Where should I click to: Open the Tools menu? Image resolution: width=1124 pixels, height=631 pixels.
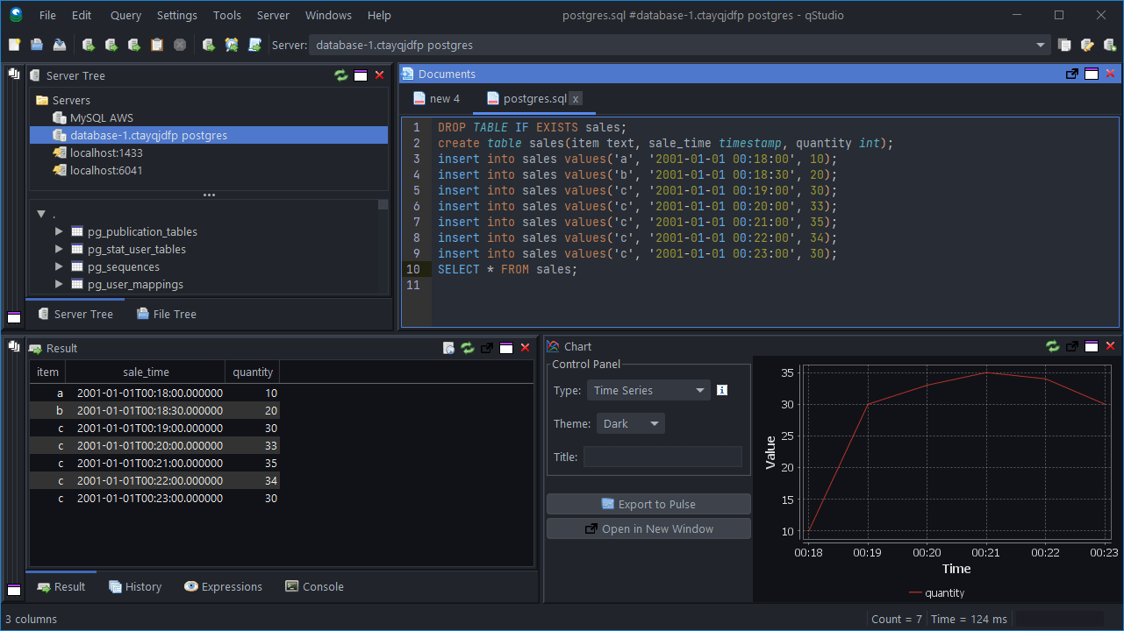click(x=227, y=15)
